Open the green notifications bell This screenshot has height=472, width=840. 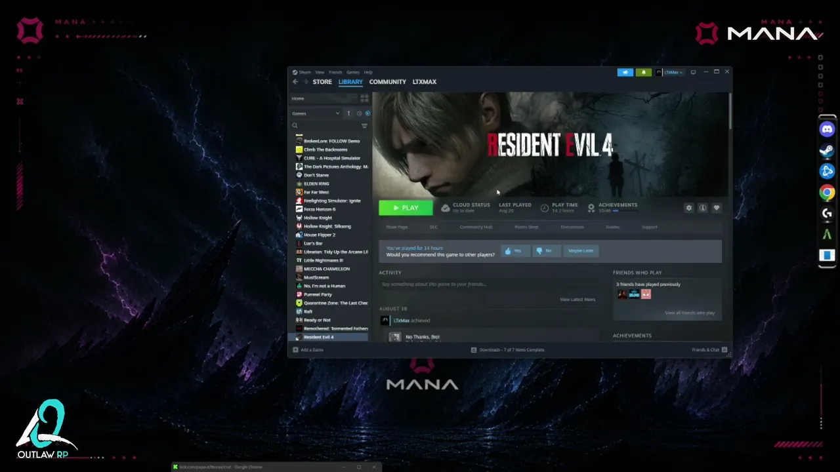point(643,72)
